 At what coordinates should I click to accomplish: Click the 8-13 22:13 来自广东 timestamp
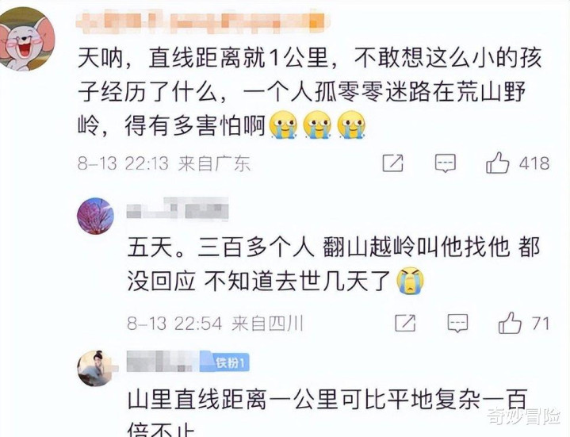[164, 163]
